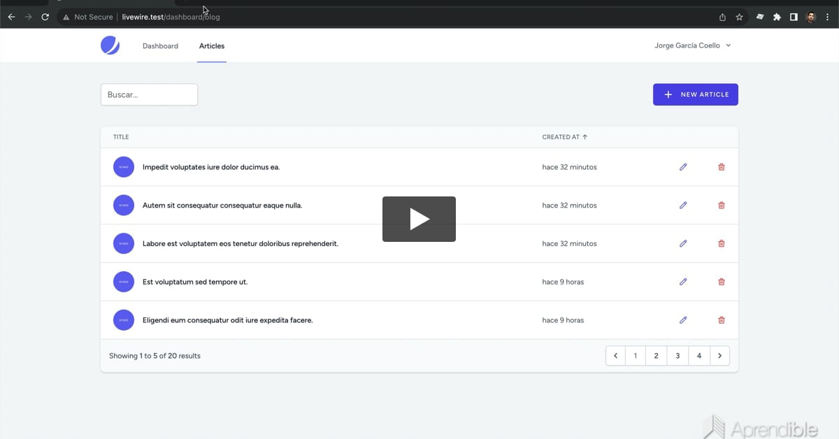839x439 pixels.
Task: Open the avatar of 'Eligendi eum consequatur' article
Action: 124,320
